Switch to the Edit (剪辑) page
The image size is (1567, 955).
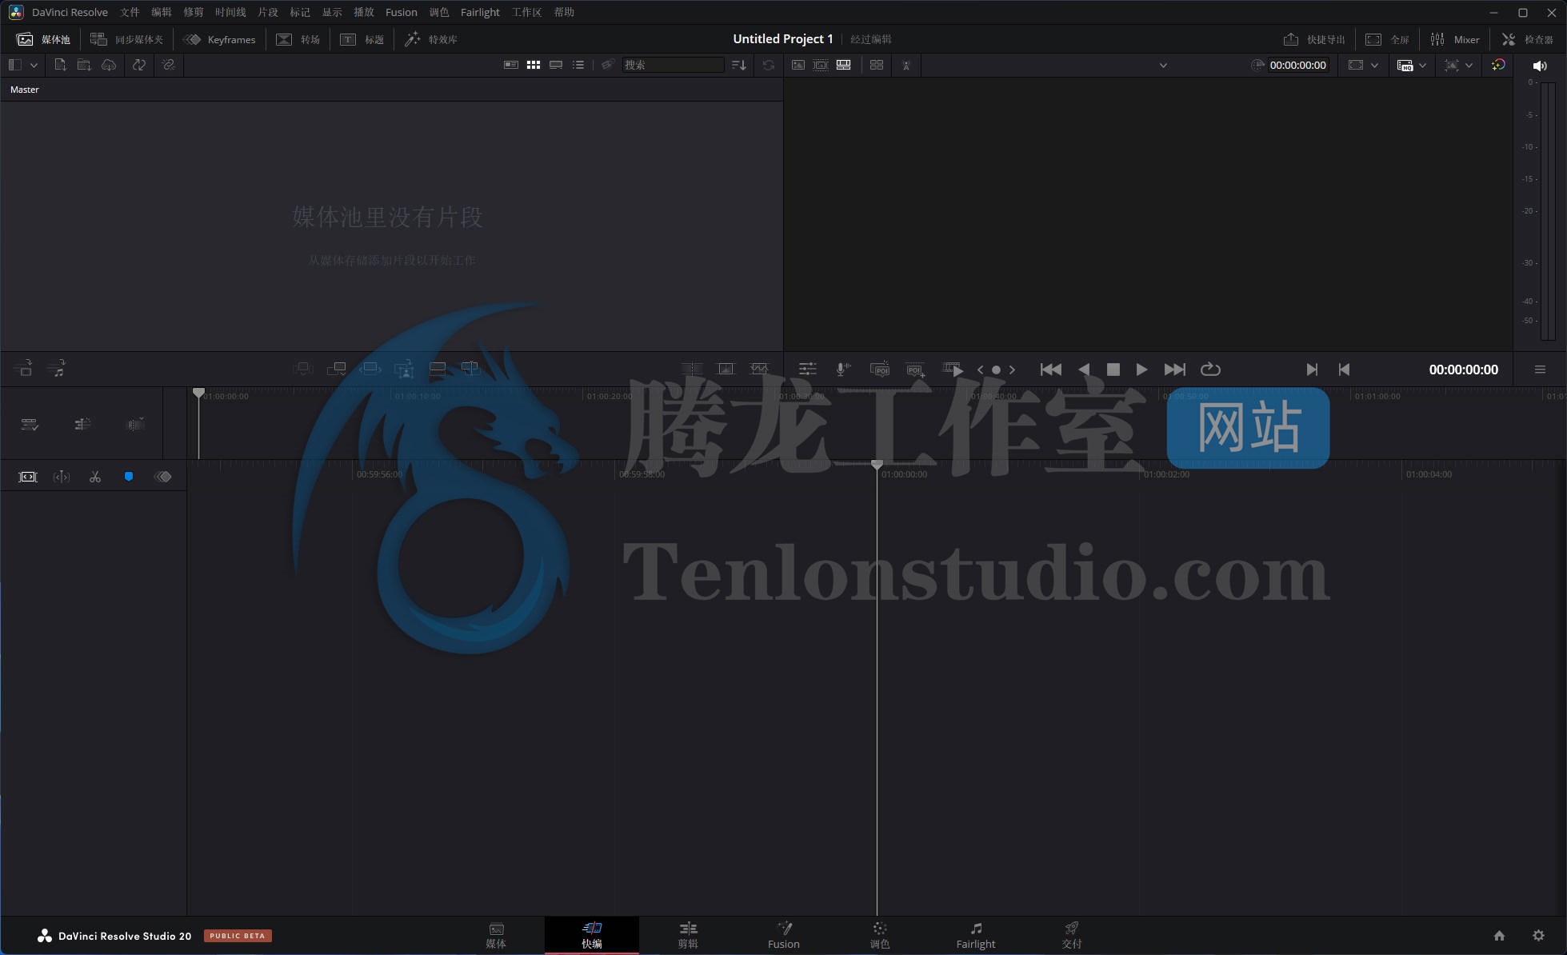pos(688,935)
